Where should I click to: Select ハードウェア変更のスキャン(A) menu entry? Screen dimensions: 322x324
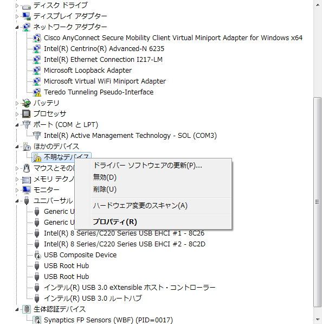coord(153,206)
